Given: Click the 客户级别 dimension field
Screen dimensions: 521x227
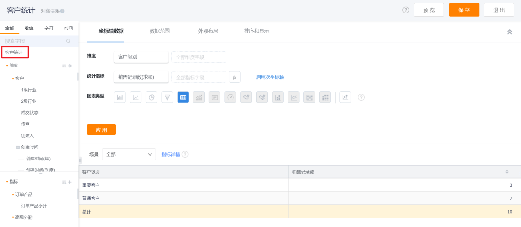Looking at the screenshot, I should click(x=141, y=57).
